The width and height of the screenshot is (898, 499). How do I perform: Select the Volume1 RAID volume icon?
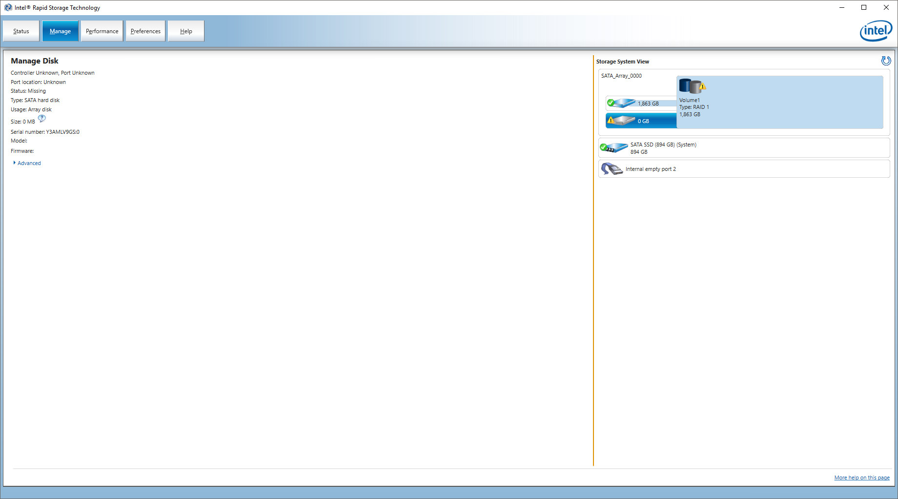[693, 86]
